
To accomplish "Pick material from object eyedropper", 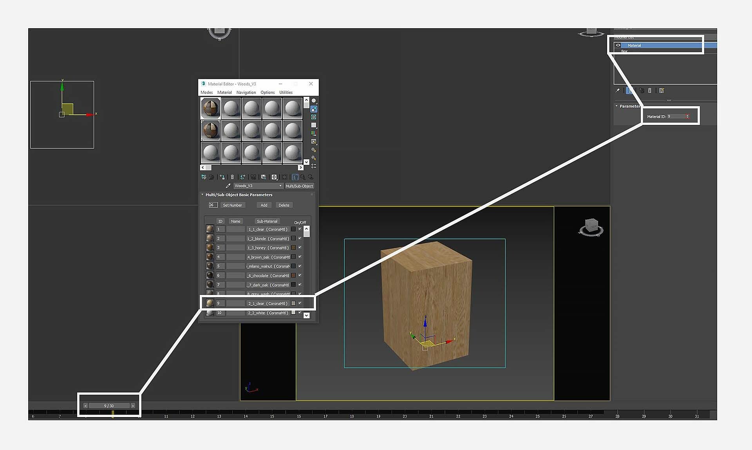I will [x=228, y=186].
